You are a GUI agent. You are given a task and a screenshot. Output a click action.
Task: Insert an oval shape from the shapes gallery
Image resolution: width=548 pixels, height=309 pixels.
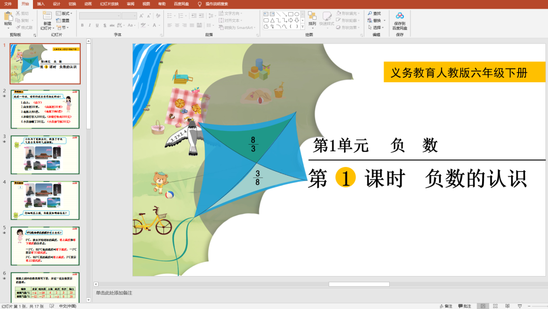coord(297,14)
